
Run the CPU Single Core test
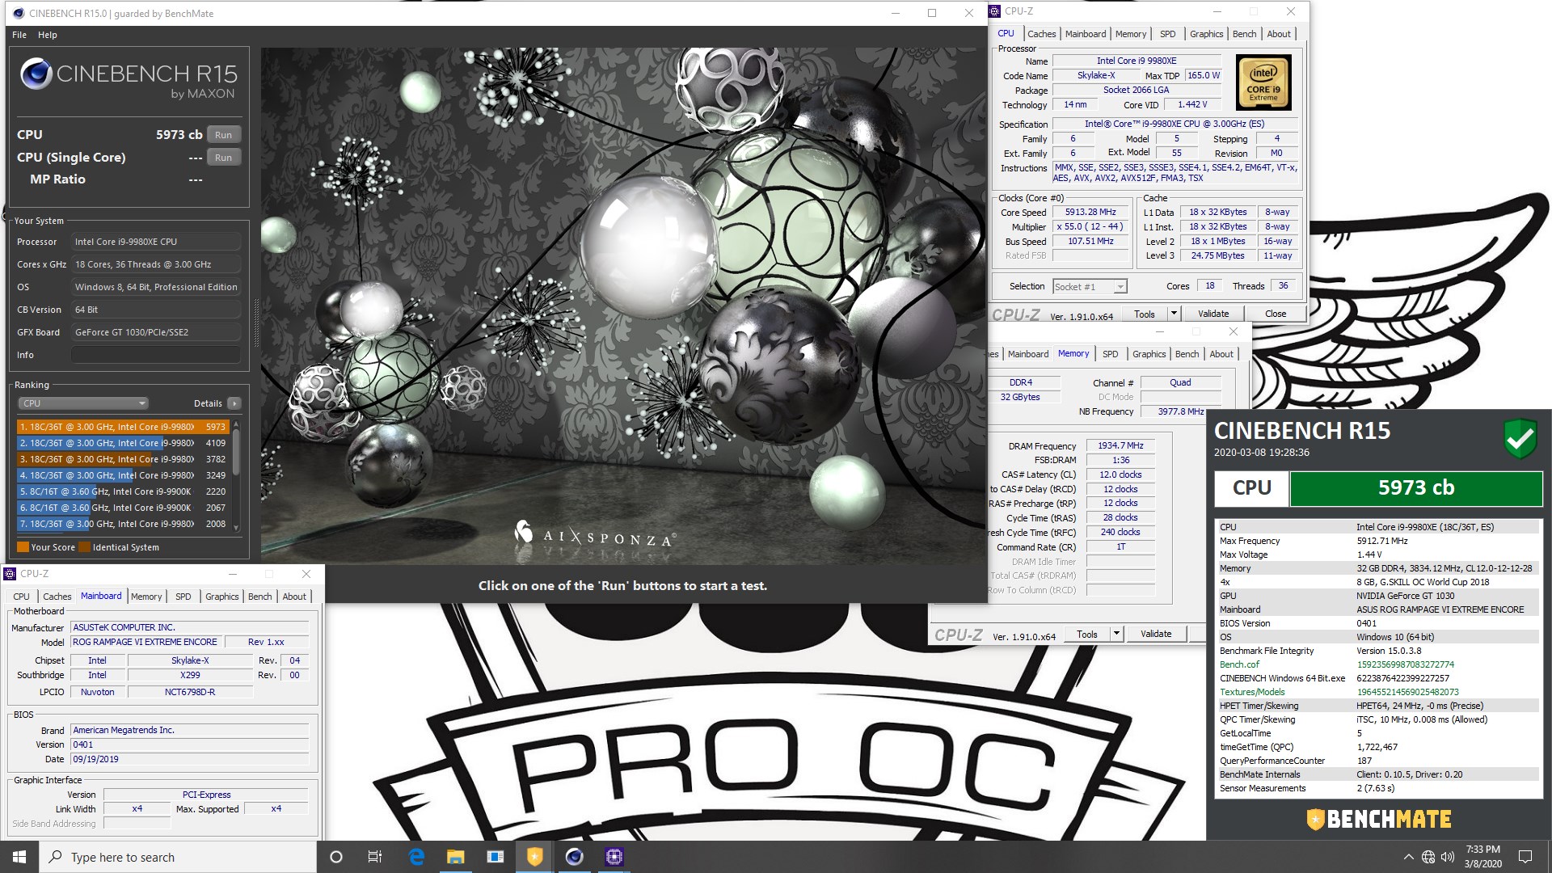coord(224,158)
